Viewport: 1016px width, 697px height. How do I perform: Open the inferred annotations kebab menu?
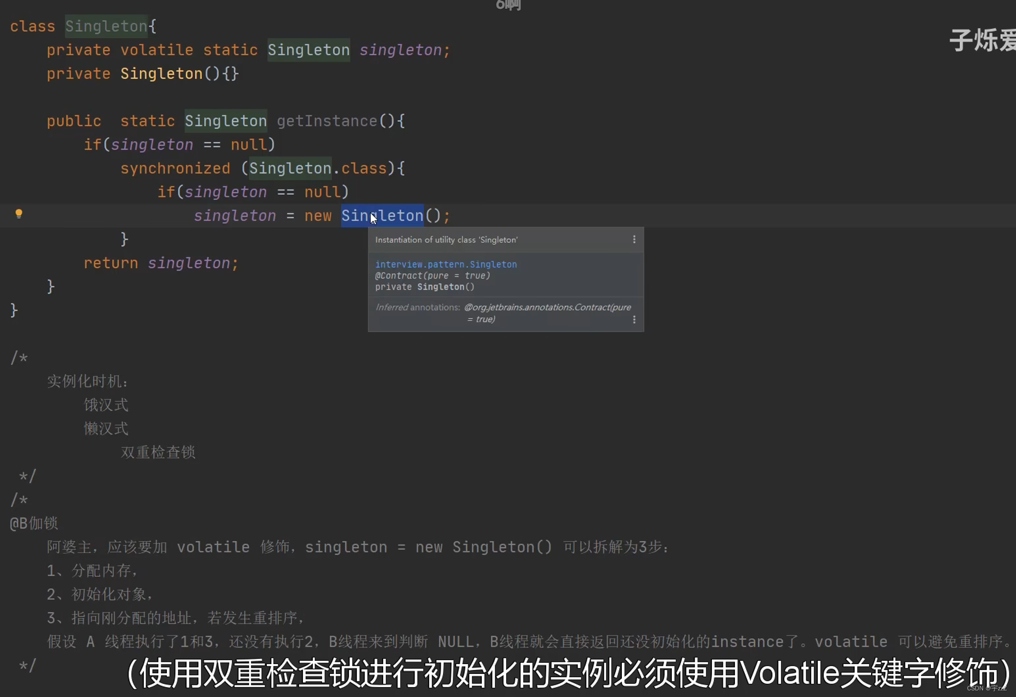pos(634,319)
